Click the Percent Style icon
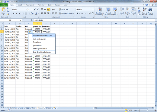The height and width of the screenshot is (112, 157). coord(82,13)
